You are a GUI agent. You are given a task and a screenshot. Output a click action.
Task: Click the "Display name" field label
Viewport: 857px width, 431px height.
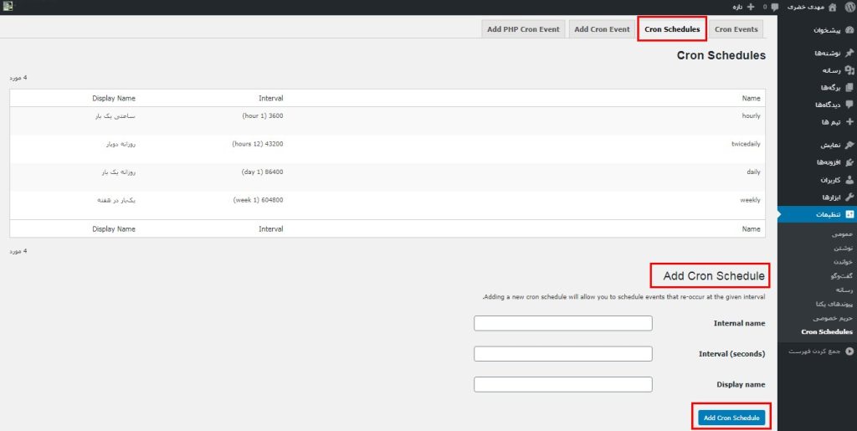[742, 385]
